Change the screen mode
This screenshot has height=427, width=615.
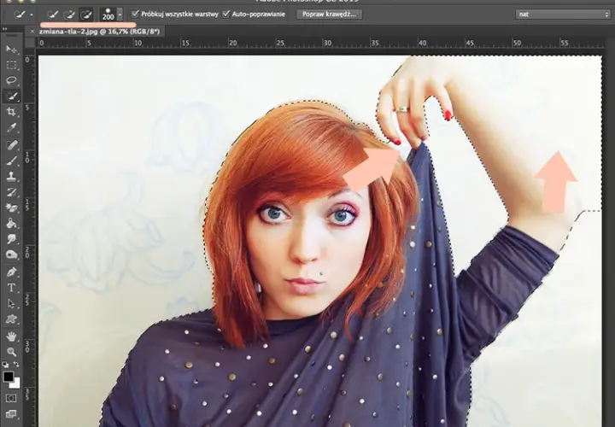coord(11,413)
